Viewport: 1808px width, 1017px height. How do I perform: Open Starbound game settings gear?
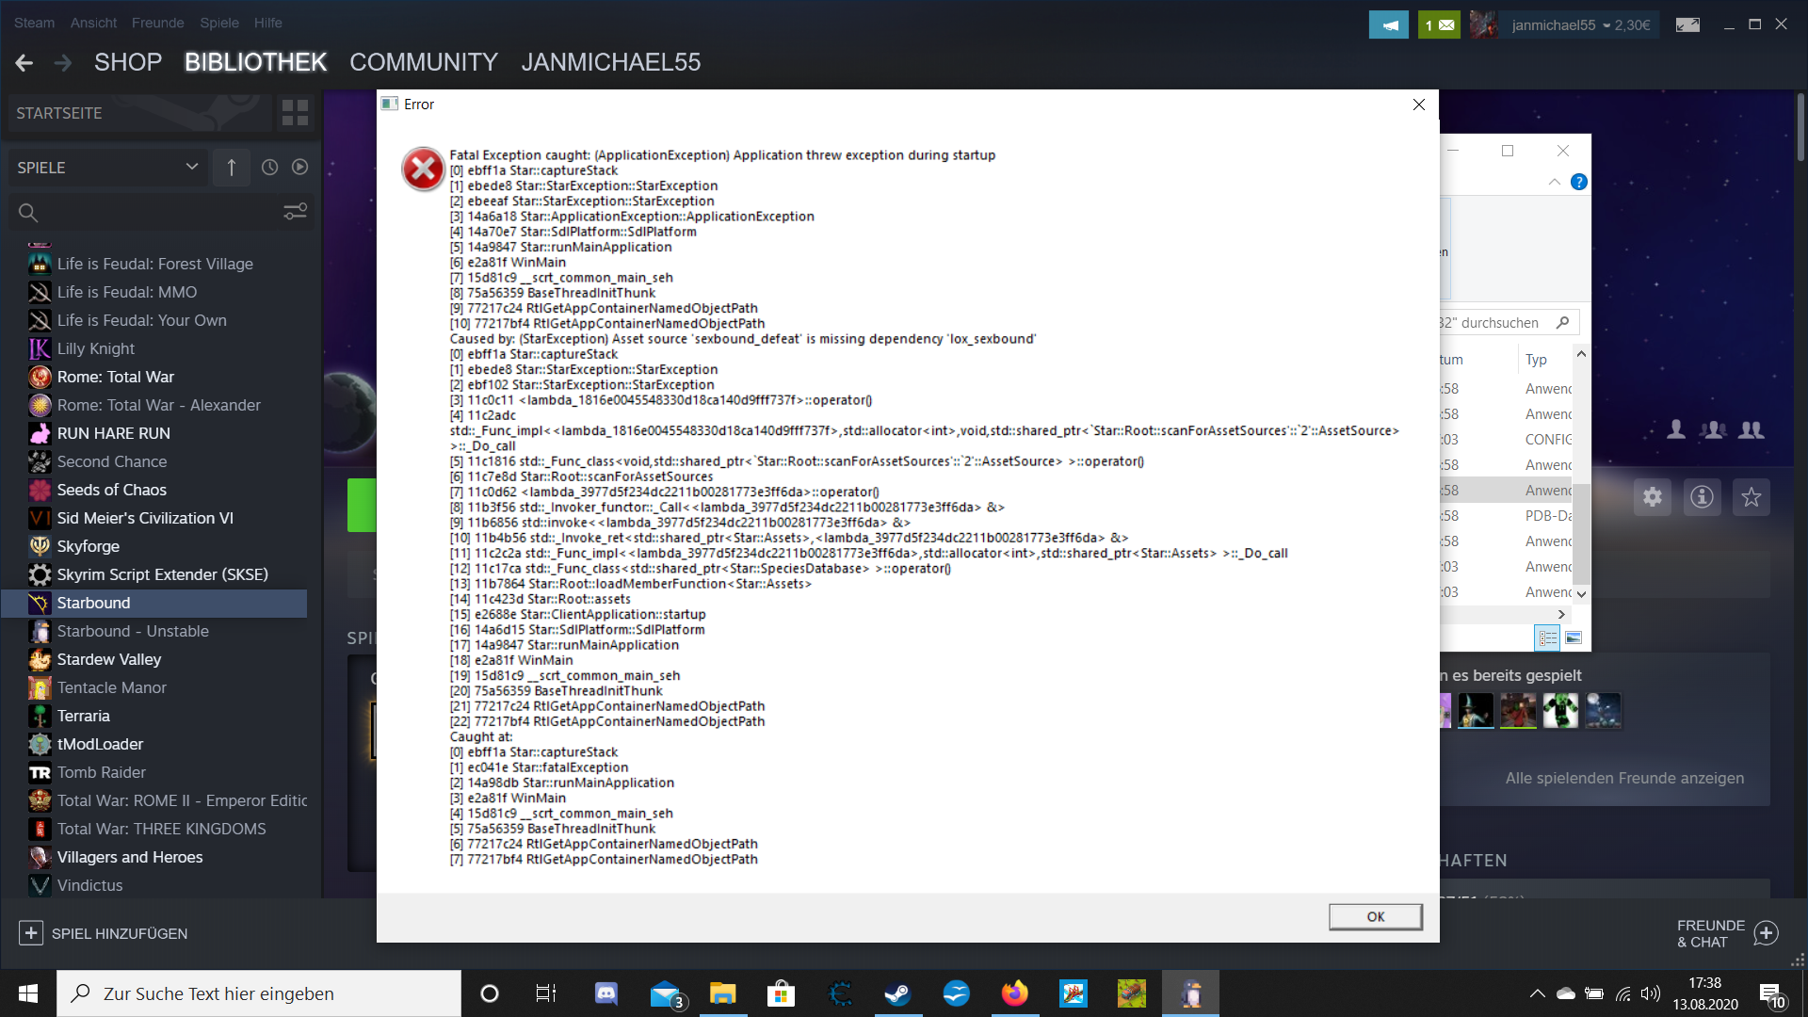pos(1653,497)
